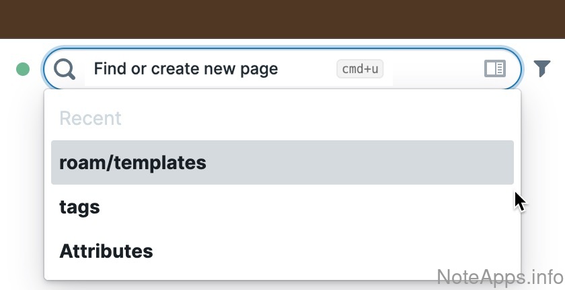Click the Recent section heading
The height and width of the screenshot is (290, 565).
pyautogui.click(x=90, y=118)
